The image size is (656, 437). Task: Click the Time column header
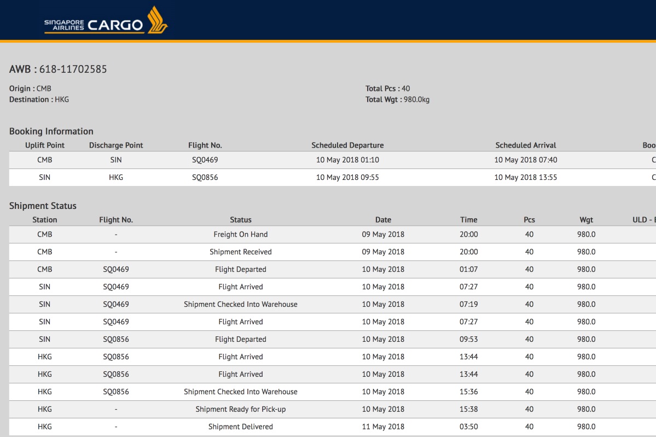point(469,220)
